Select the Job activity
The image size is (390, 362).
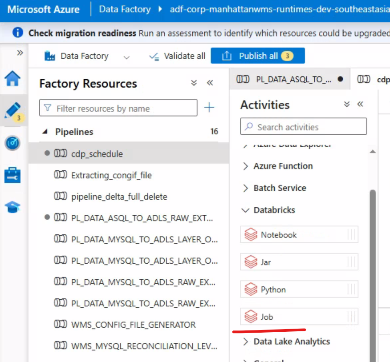pos(299,317)
